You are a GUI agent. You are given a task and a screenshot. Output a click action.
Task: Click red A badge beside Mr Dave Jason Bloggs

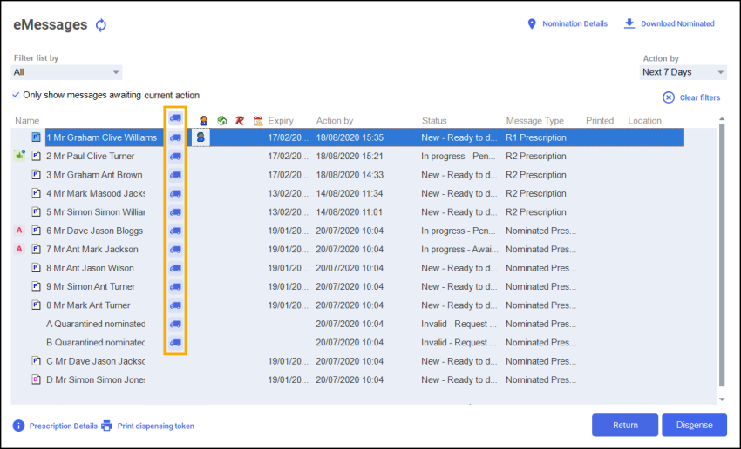click(19, 231)
